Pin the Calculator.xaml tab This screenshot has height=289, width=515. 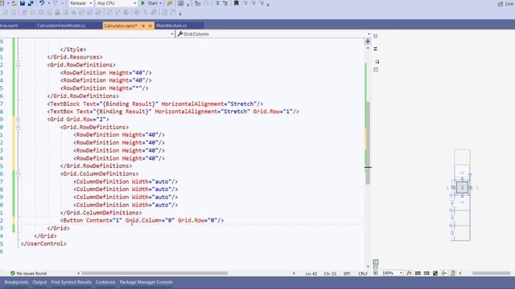[x=143, y=26]
